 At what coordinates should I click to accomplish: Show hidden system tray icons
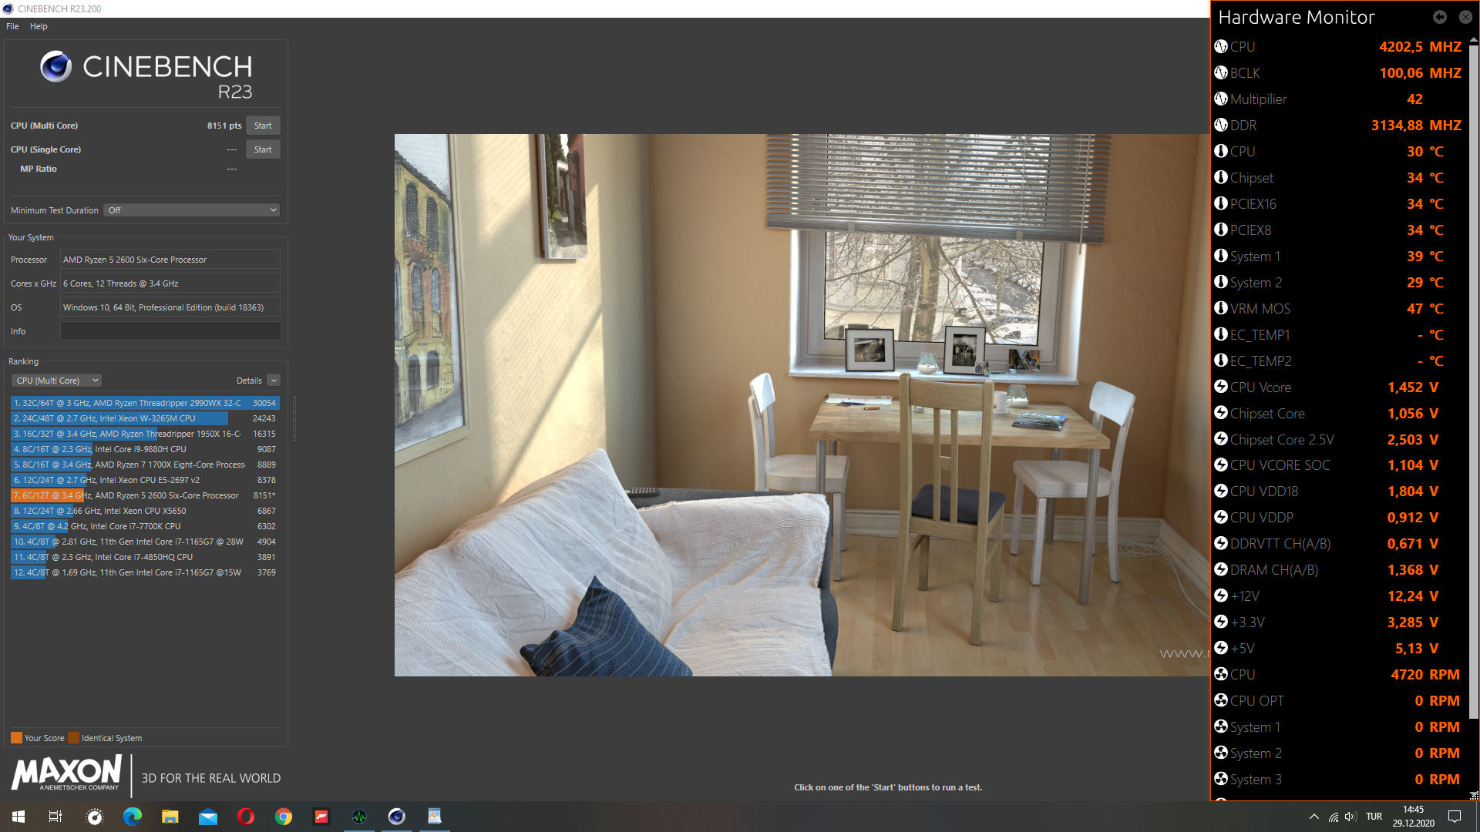pyautogui.click(x=1313, y=817)
